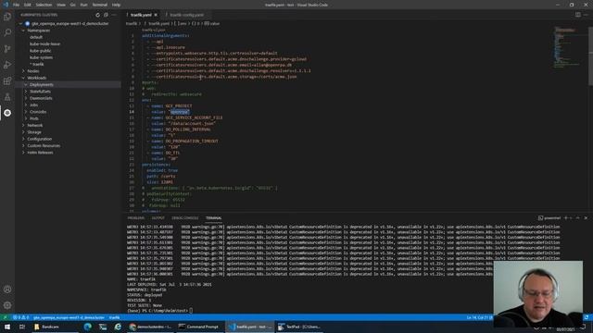Expand the Helm Releases tree node
This screenshot has height=333, width=593.
pyautogui.click(x=23, y=153)
